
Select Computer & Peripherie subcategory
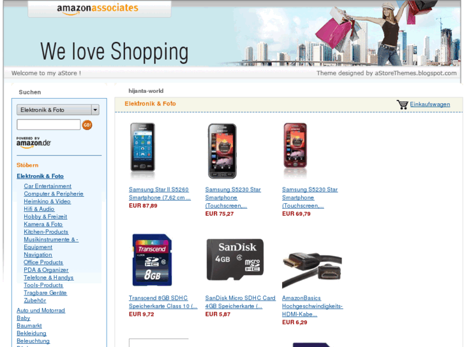(54, 194)
